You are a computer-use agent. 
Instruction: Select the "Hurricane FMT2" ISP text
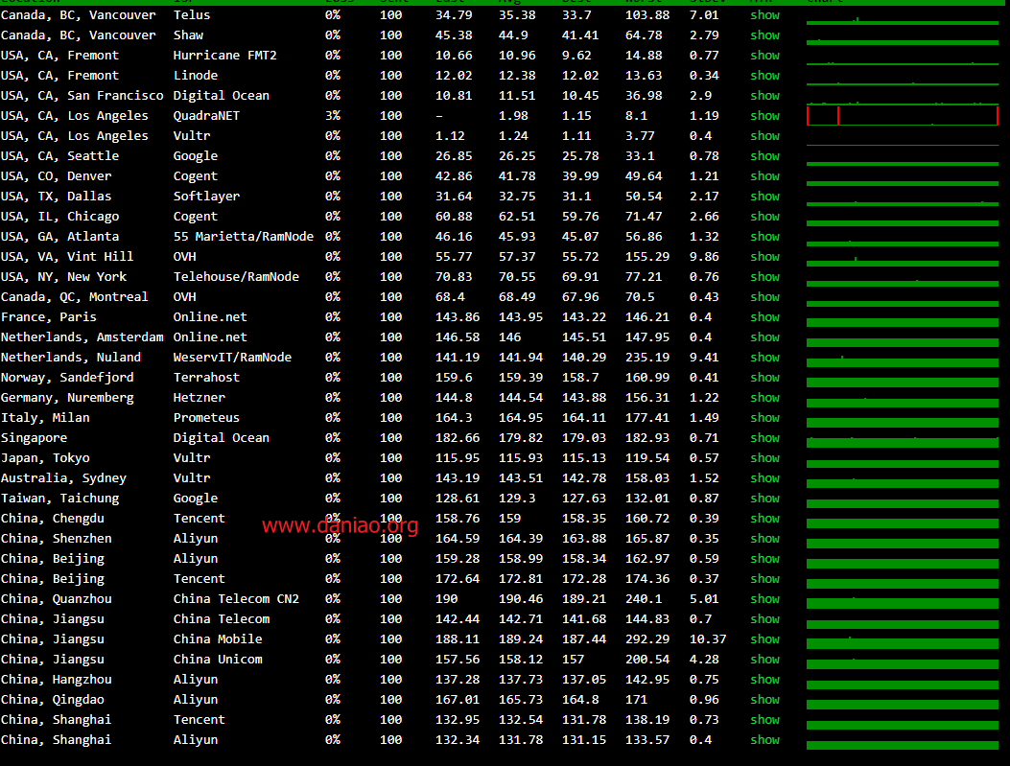point(224,56)
